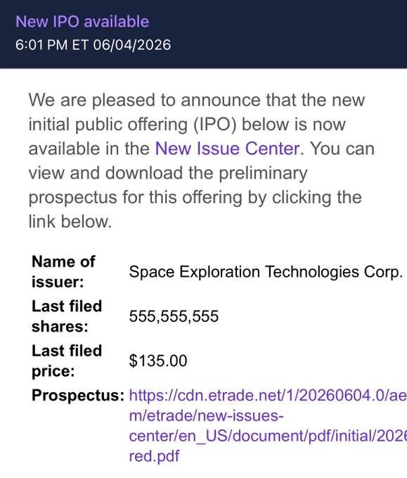Click the 6:01 PM ET 06/04/2026 timestamp
Image resolution: width=407 pixels, height=478 pixels.
coord(93,45)
